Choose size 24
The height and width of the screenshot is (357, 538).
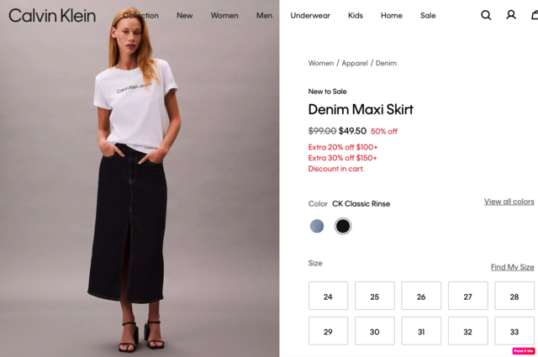point(328,296)
